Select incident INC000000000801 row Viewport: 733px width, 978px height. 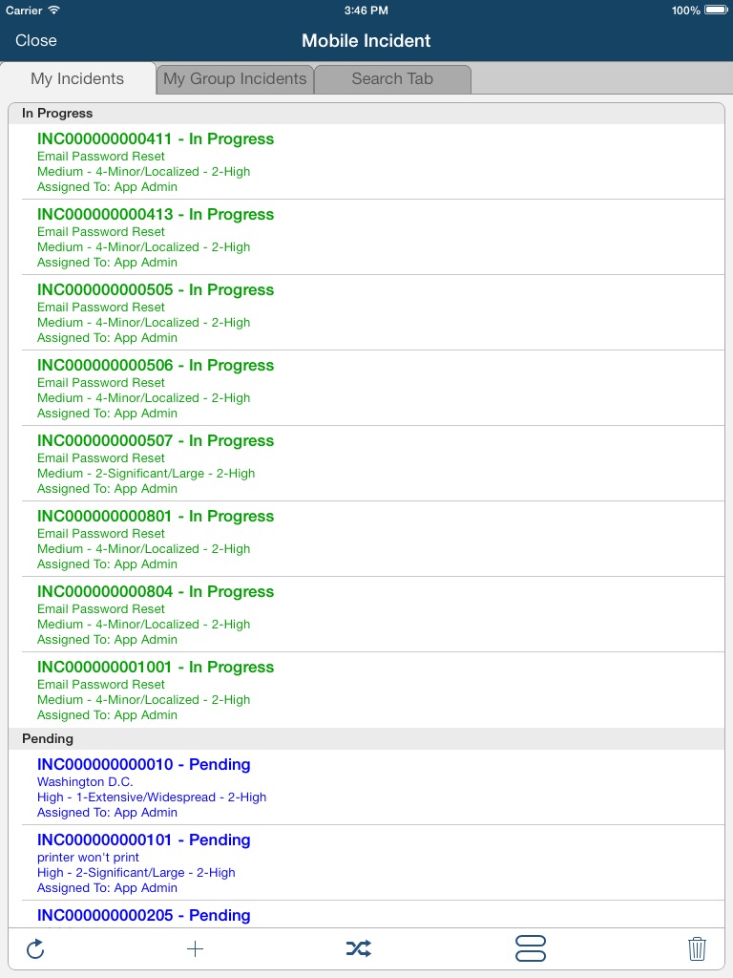366,539
